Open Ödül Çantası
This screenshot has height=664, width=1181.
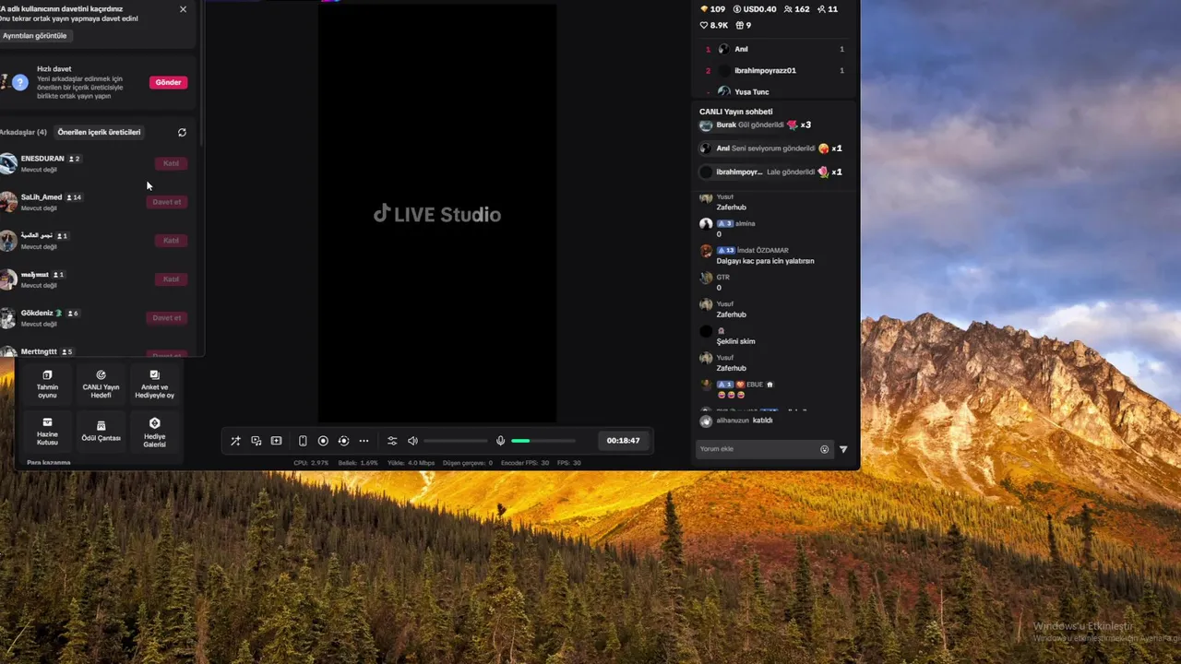(101, 432)
